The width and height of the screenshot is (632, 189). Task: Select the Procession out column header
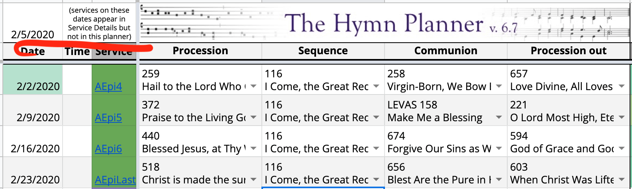pyautogui.click(x=569, y=51)
